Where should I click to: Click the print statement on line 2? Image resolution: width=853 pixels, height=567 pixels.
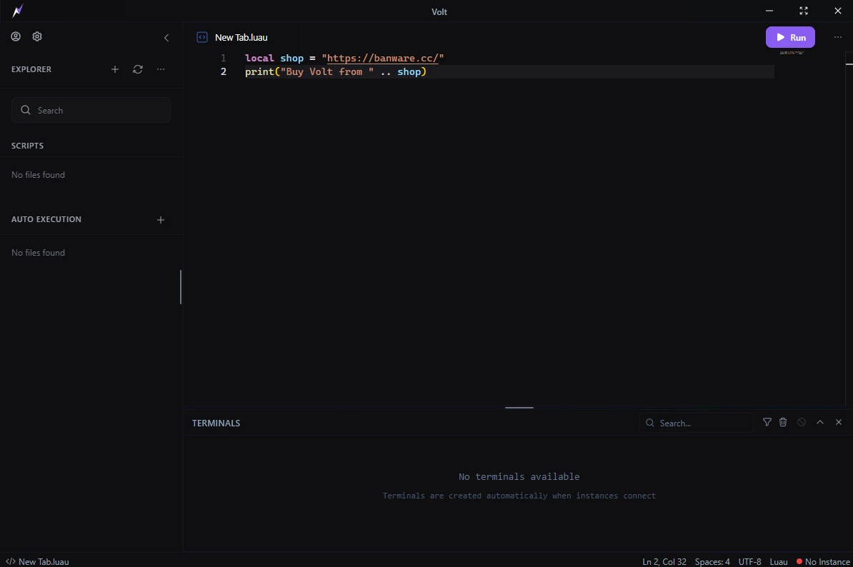[336, 71]
